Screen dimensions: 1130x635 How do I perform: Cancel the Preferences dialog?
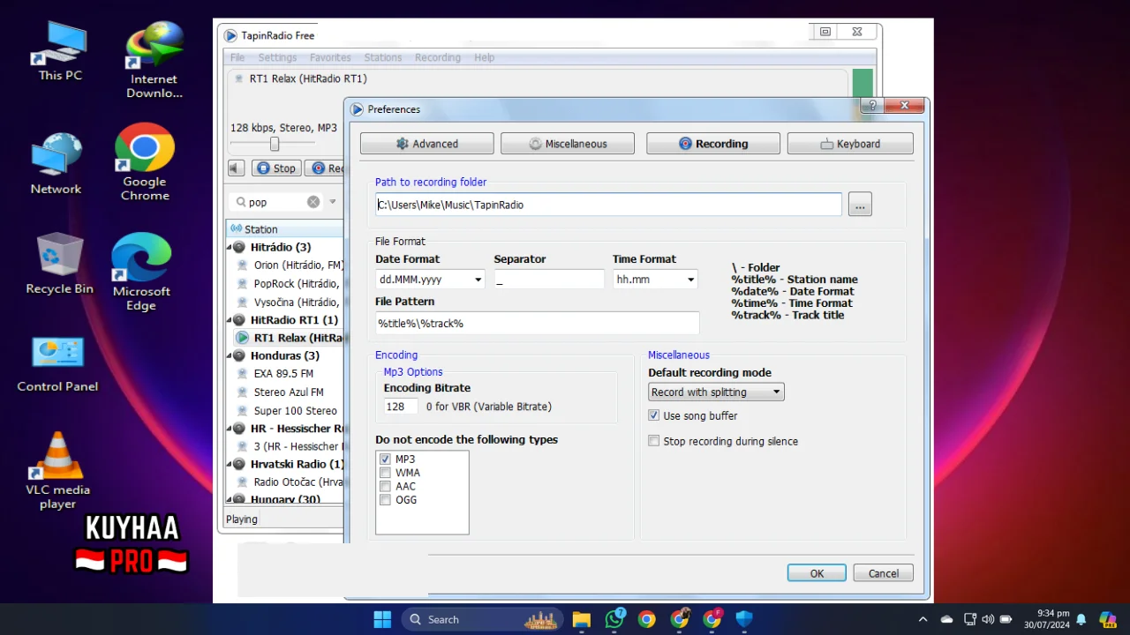tap(883, 573)
